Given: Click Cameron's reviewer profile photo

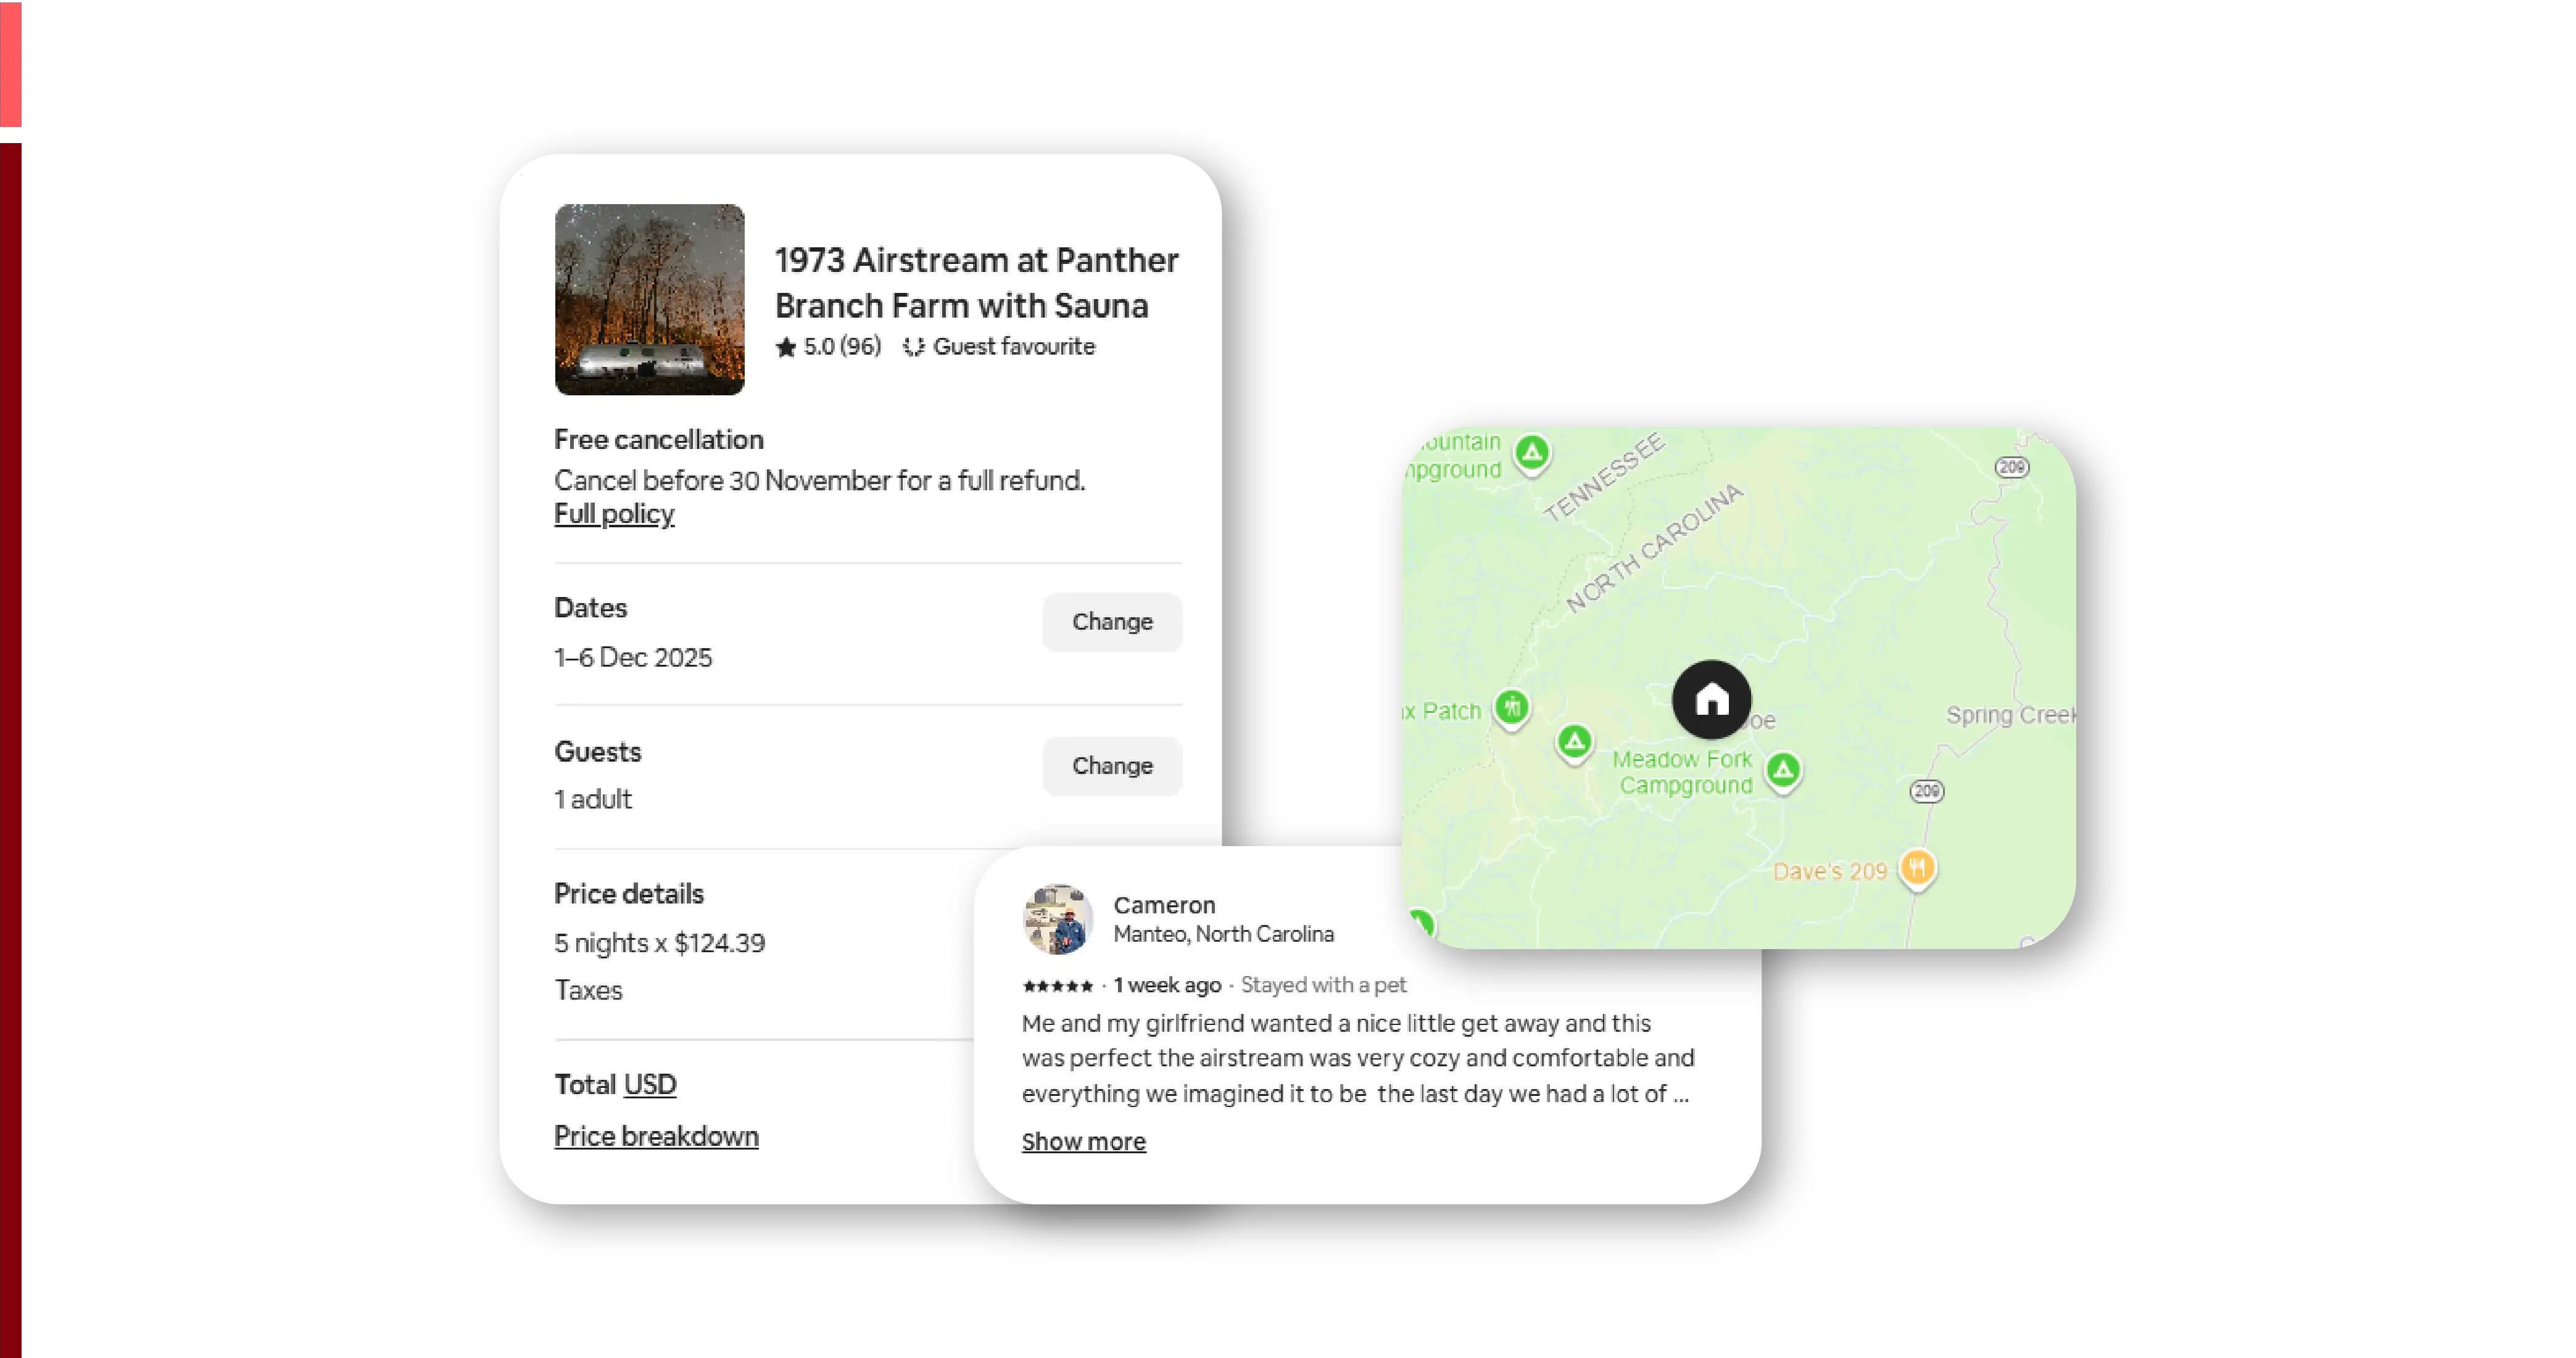Looking at the screenshot, I should [1058, 918].
